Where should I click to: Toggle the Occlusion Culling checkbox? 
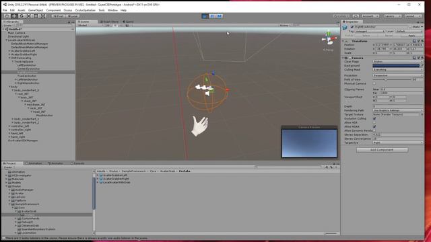click(374, 118)
